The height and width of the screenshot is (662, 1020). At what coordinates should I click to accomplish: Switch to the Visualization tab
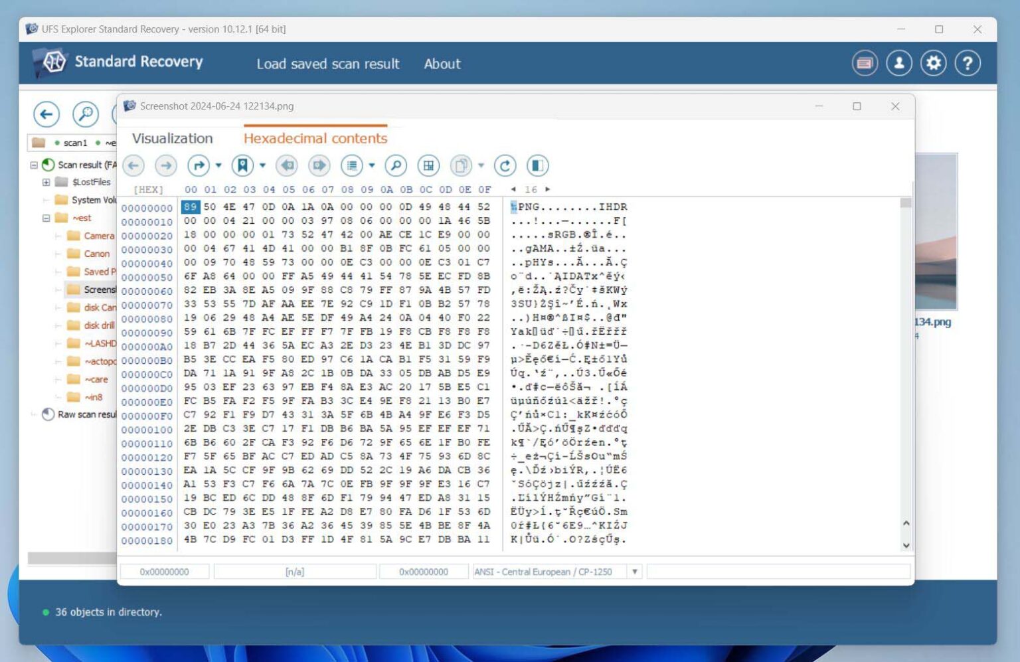pos(172,138)
